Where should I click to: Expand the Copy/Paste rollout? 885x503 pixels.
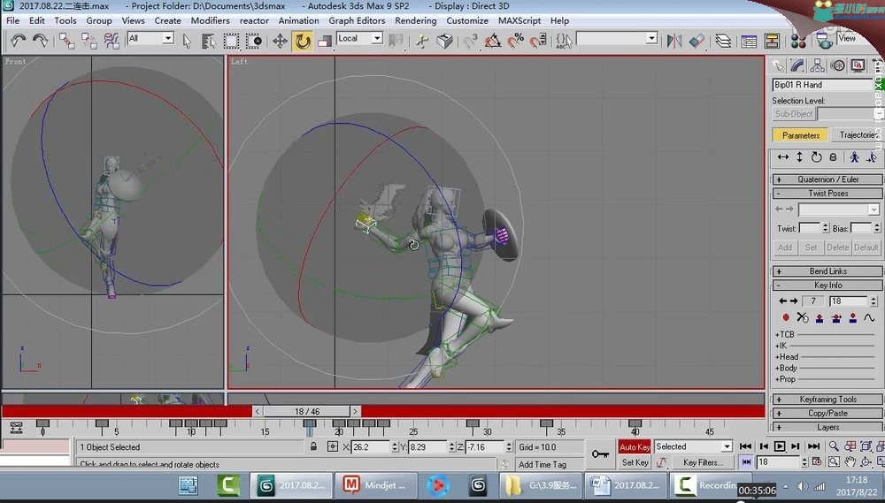(827, 414)
